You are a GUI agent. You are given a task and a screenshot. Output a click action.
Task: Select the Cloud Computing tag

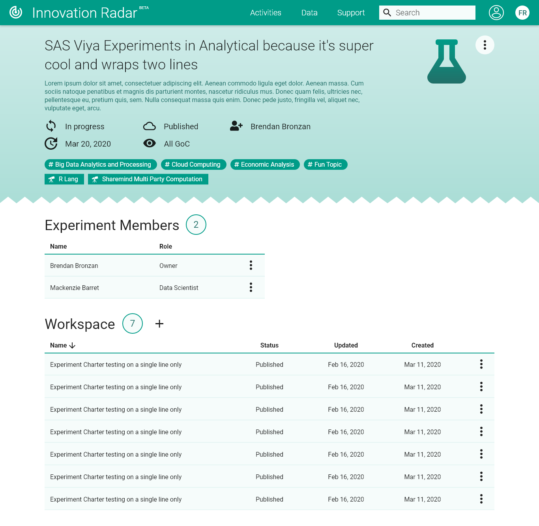(193, 164)
